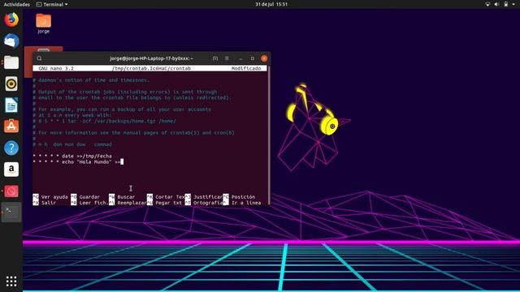Click the 'Salir' nano shortcut
This screenshot has height=292, width=520.
coord(45,203)
